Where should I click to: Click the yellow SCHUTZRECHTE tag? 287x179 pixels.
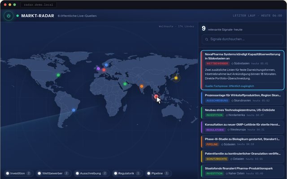pos(217,159)
